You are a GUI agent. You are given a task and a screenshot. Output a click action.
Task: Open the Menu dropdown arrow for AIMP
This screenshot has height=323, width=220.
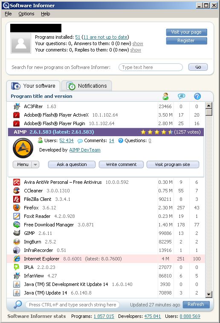coord(35,165)
